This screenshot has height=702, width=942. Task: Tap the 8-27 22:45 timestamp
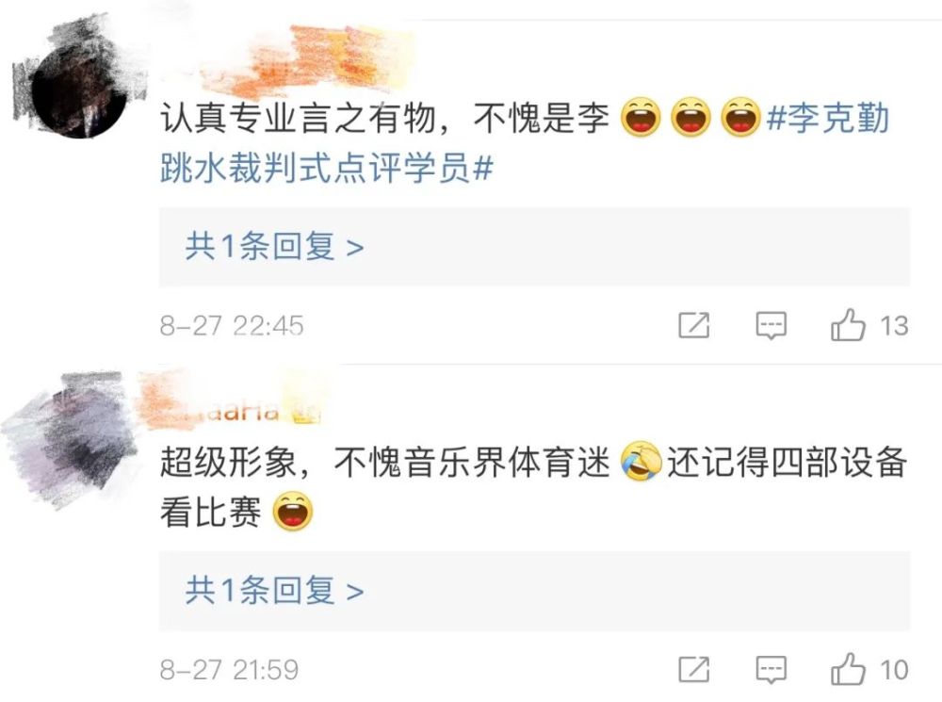point(232,326)
